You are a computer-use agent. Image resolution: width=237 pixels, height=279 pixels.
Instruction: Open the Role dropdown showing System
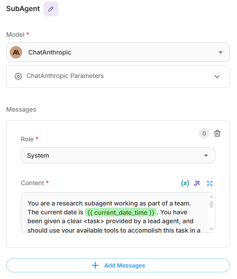pyautogui.click(x=118, y=155)
